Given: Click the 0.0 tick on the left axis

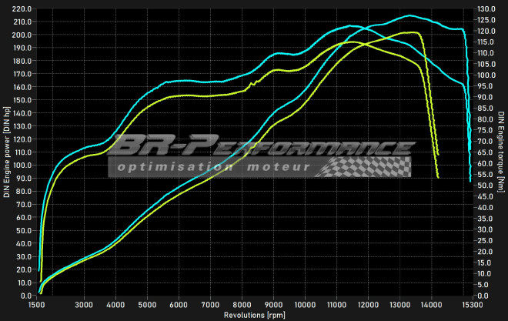Looking at the screenshot, I should tap(25, 296).
